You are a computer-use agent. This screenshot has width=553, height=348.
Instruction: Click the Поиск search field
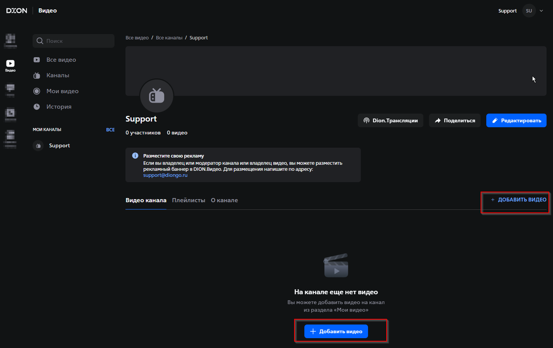[x=74, y=41]
